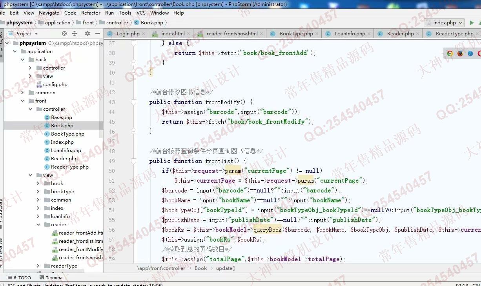Click update() in the editor breadcrumb bar

[226, 268]
